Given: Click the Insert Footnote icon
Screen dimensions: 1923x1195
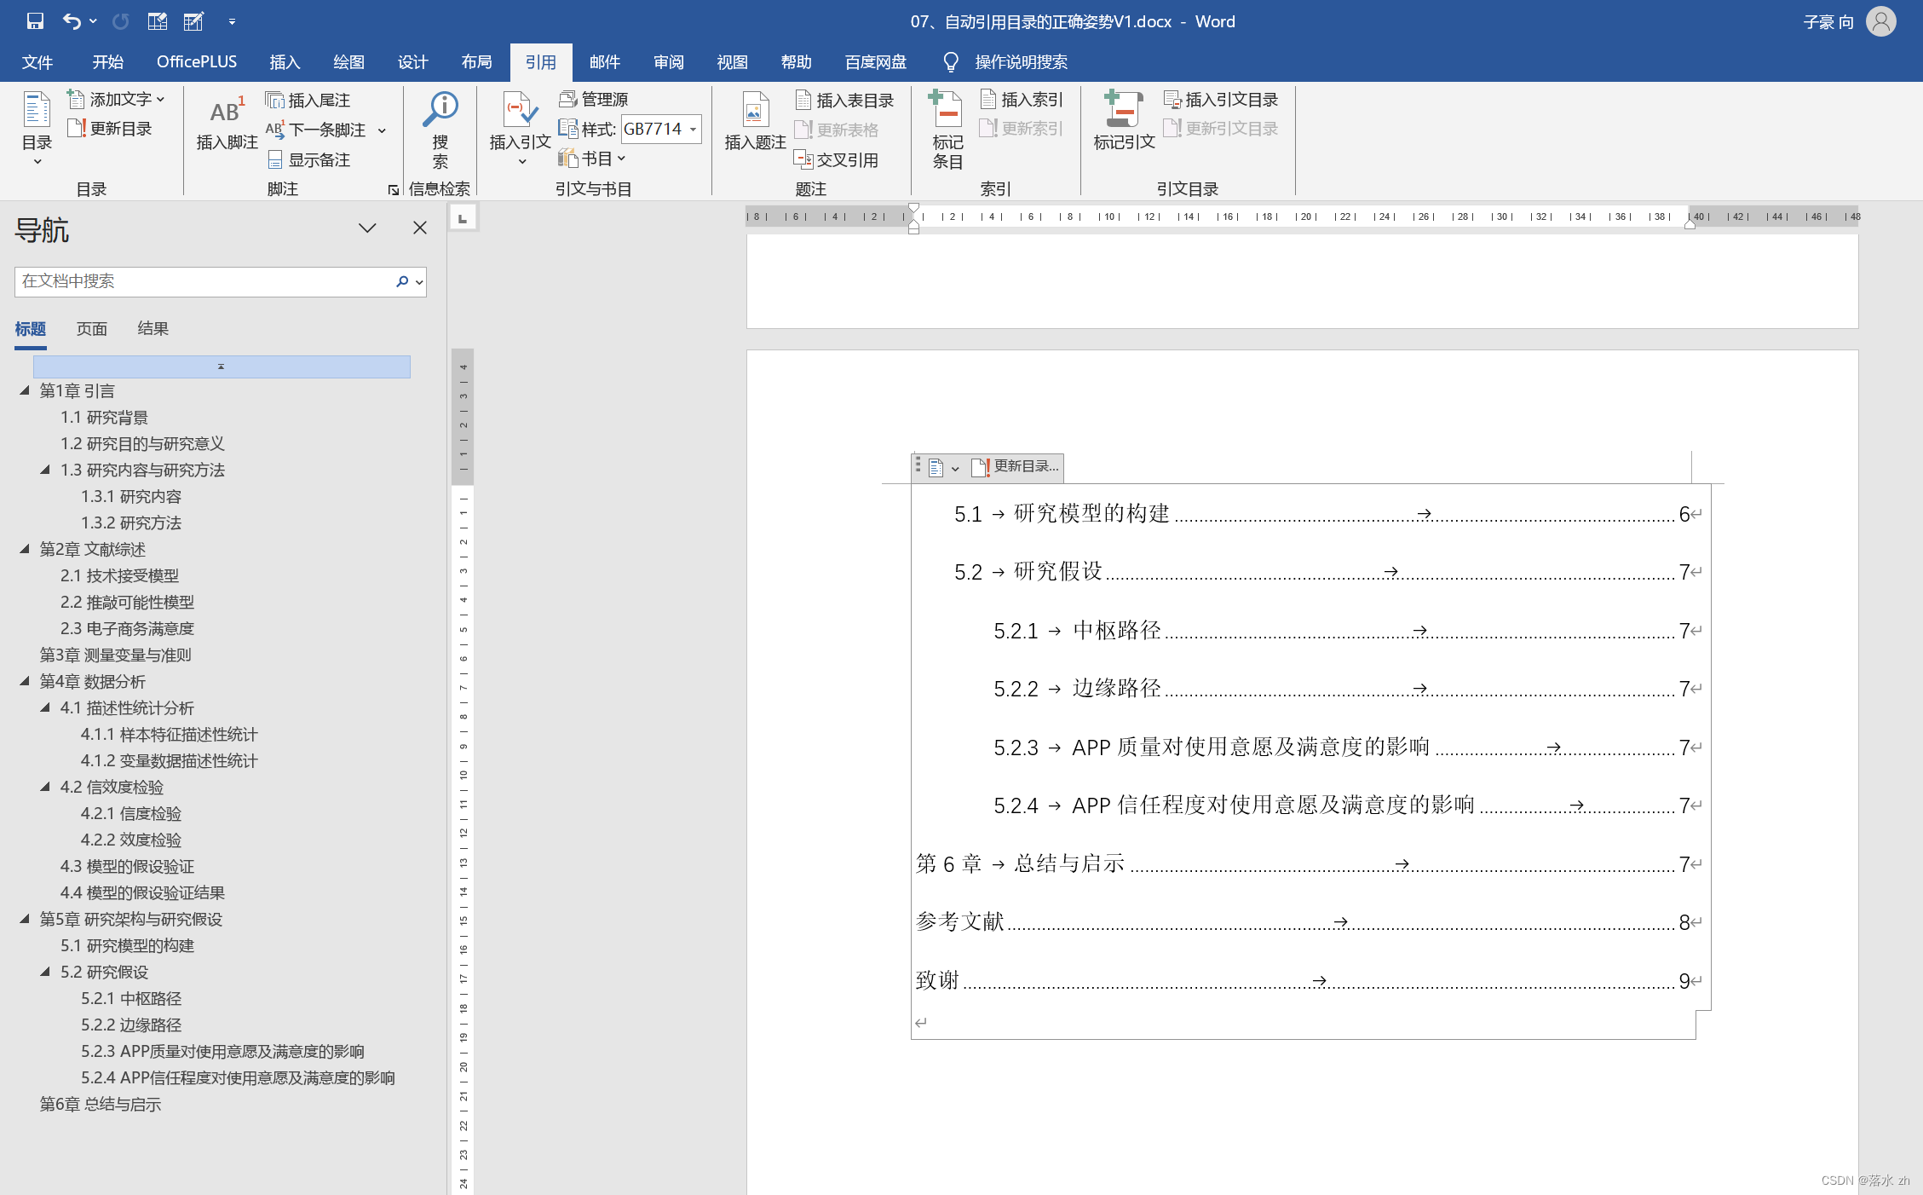Looking at the screenshot, I should point(226,112).
